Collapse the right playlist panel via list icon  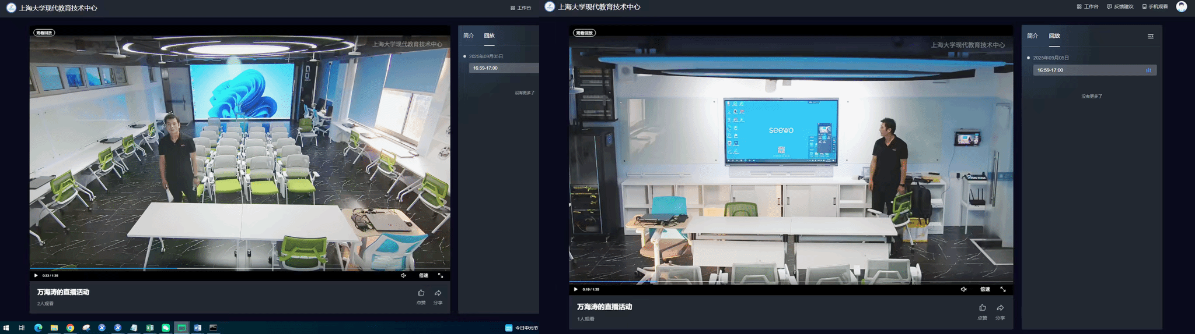click(x=1150, y=36)
